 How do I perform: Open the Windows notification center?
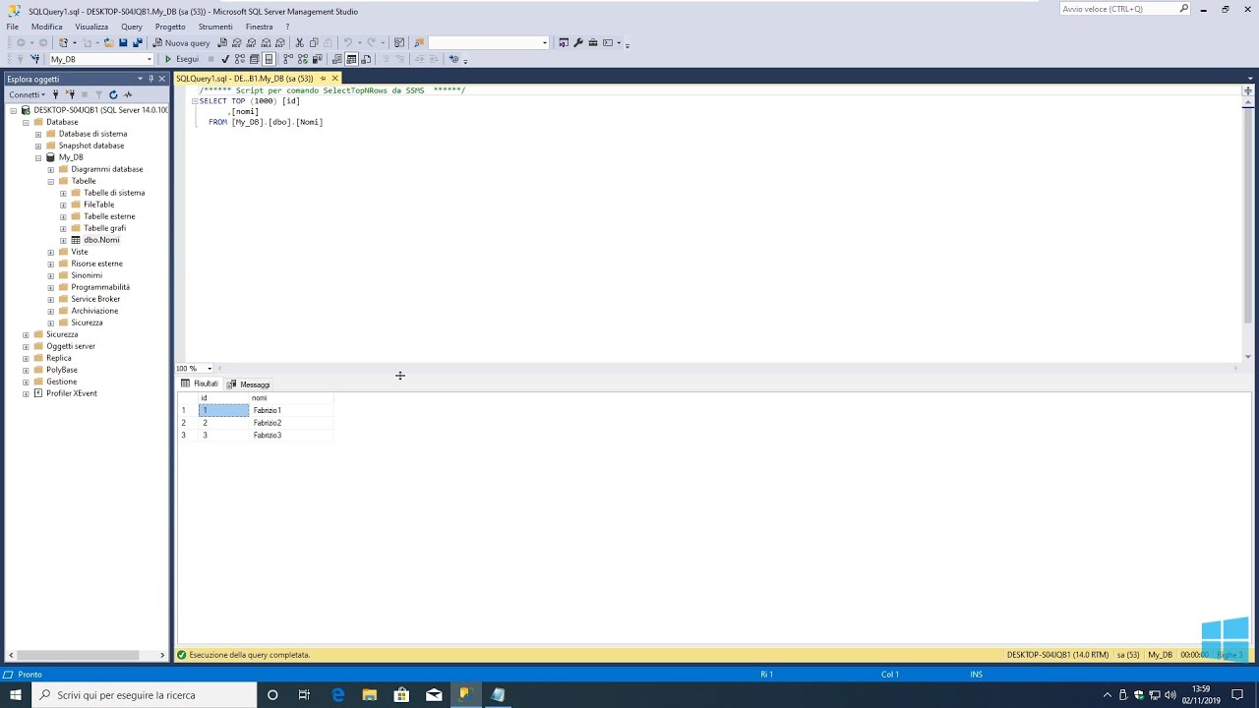coord(1238,695)
